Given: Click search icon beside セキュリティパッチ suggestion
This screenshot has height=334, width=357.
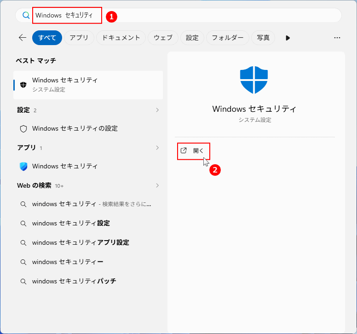Looking at the screenshot, I should [23, 282].
